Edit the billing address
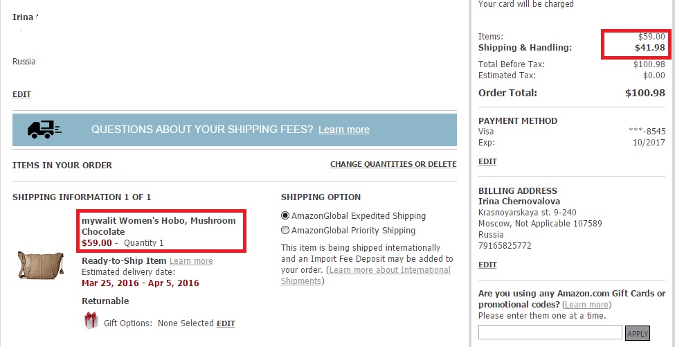Image resolution: width=675 pixels, height=347 pixels. click(487, 265)
